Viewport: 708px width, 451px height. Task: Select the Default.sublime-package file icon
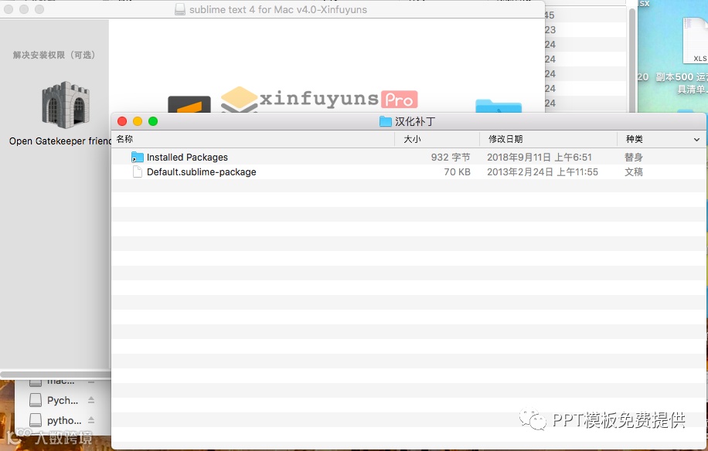[x=138, y=172]
